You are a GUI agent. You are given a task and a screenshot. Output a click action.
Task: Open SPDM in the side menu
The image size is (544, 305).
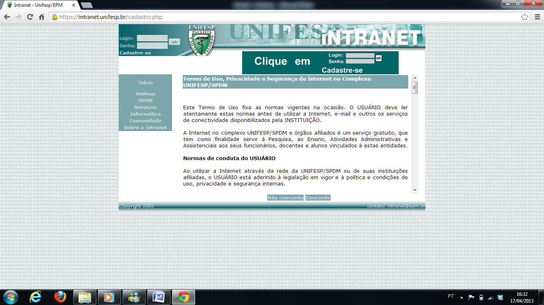[145, 100]
